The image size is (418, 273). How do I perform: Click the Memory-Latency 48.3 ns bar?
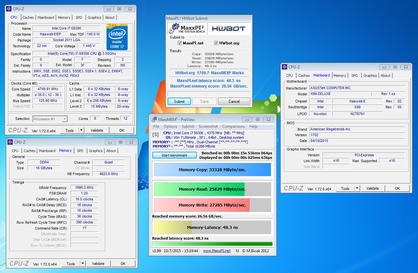point(212,228)
